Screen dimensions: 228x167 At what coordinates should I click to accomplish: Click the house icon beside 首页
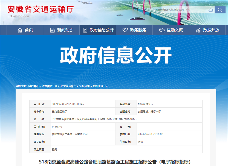click(x=20, y=30)
